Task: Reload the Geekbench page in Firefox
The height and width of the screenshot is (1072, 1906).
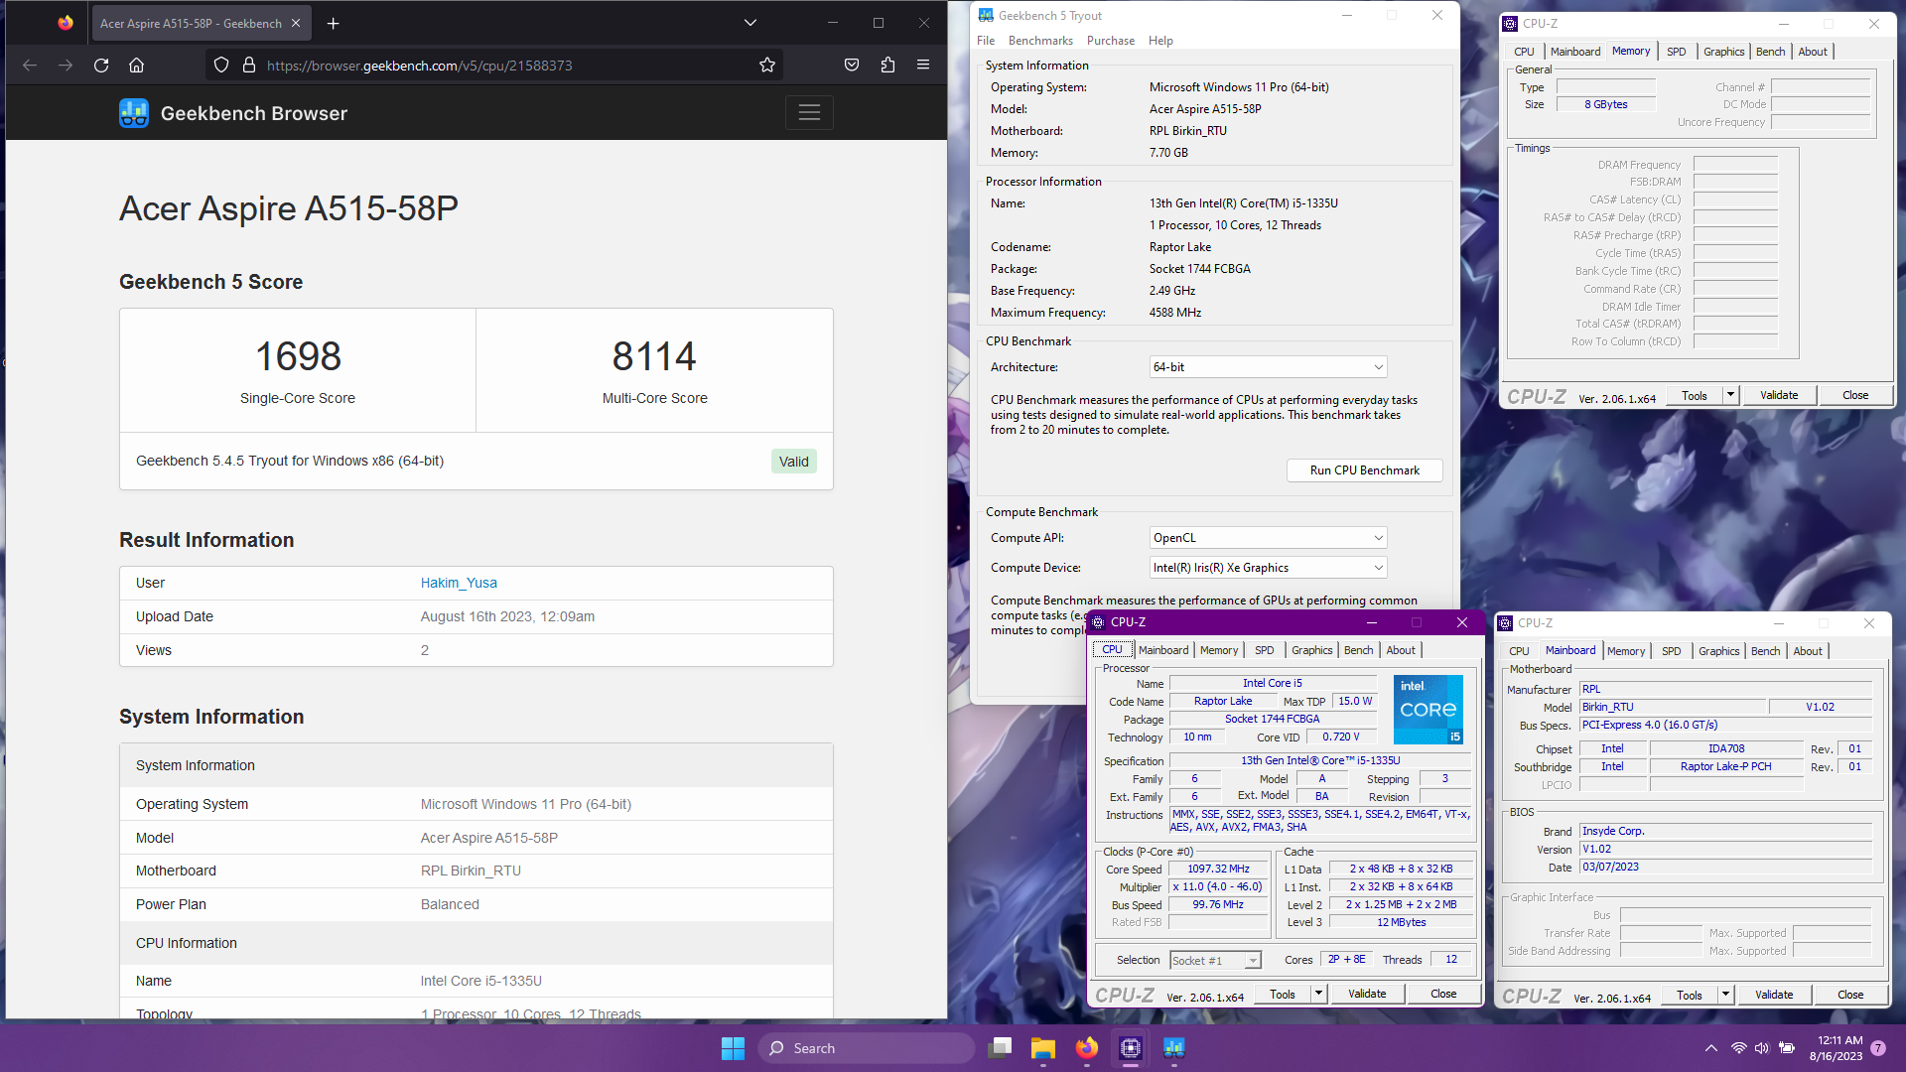Action: pyautogui.click(x=101, y=66)
